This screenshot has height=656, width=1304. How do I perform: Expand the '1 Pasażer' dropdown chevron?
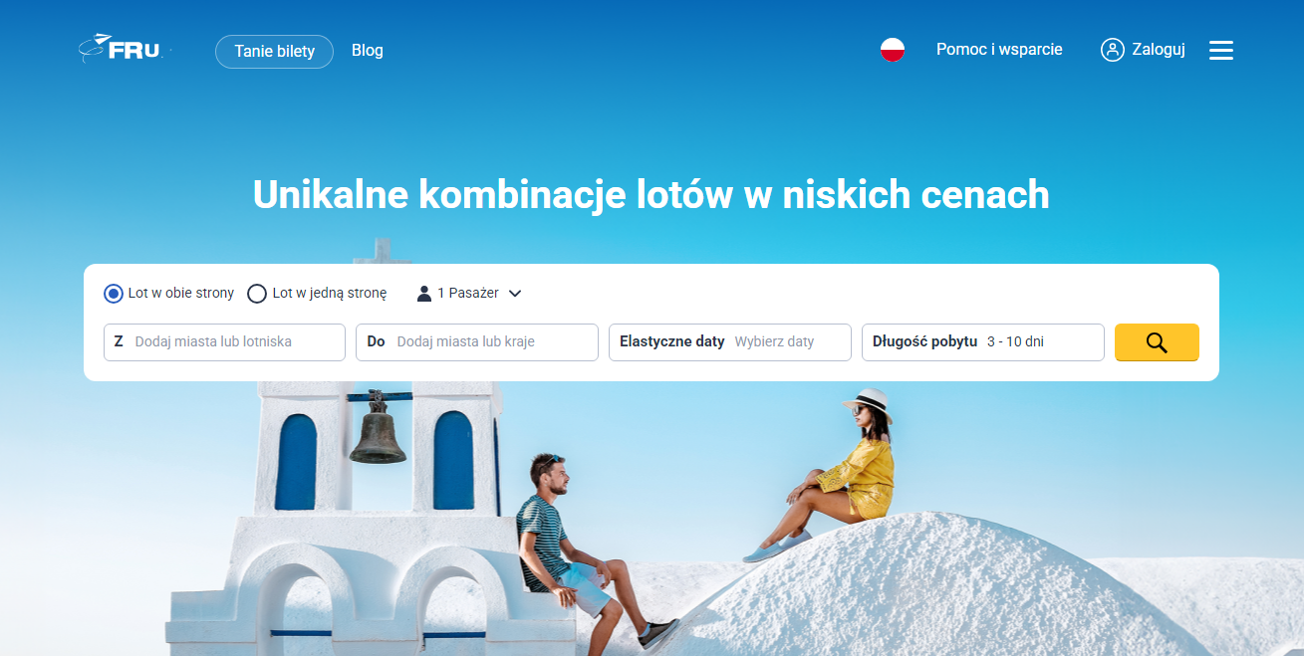(515, 294)
